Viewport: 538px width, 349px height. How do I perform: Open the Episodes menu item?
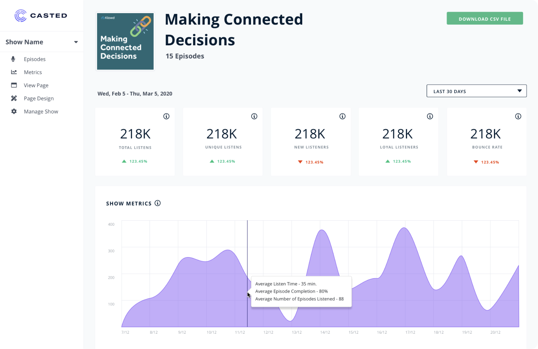coord(35,59)
